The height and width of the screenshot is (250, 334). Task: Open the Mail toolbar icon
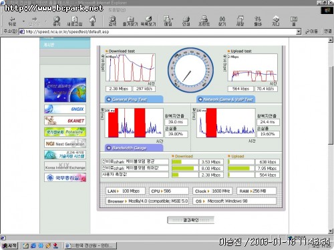coord(168,21)
